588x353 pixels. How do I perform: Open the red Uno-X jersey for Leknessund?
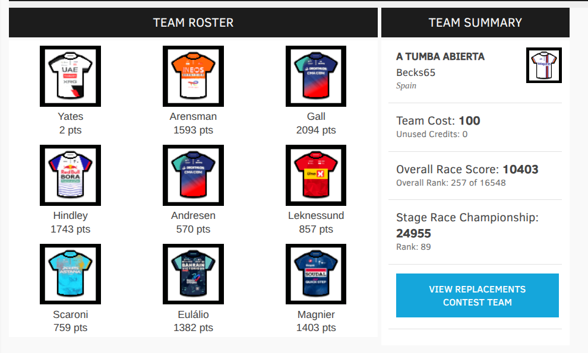(316, 175)
